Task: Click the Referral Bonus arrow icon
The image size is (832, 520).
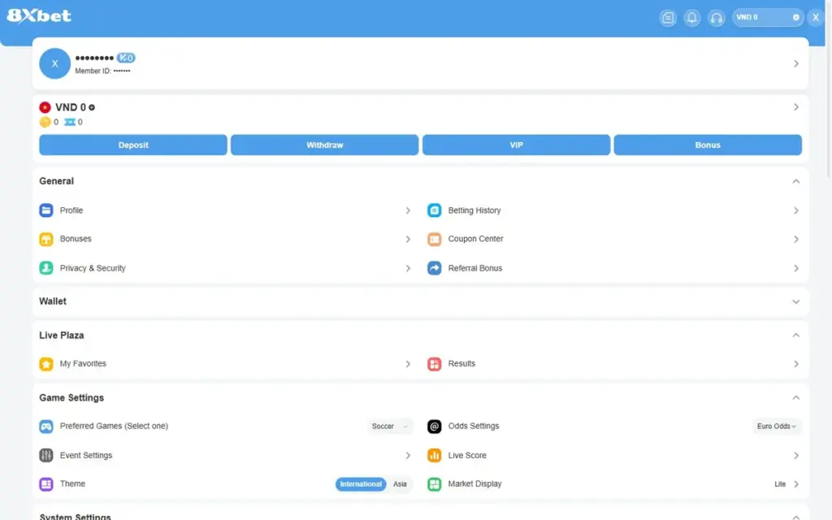Action: tap(434, 268)
